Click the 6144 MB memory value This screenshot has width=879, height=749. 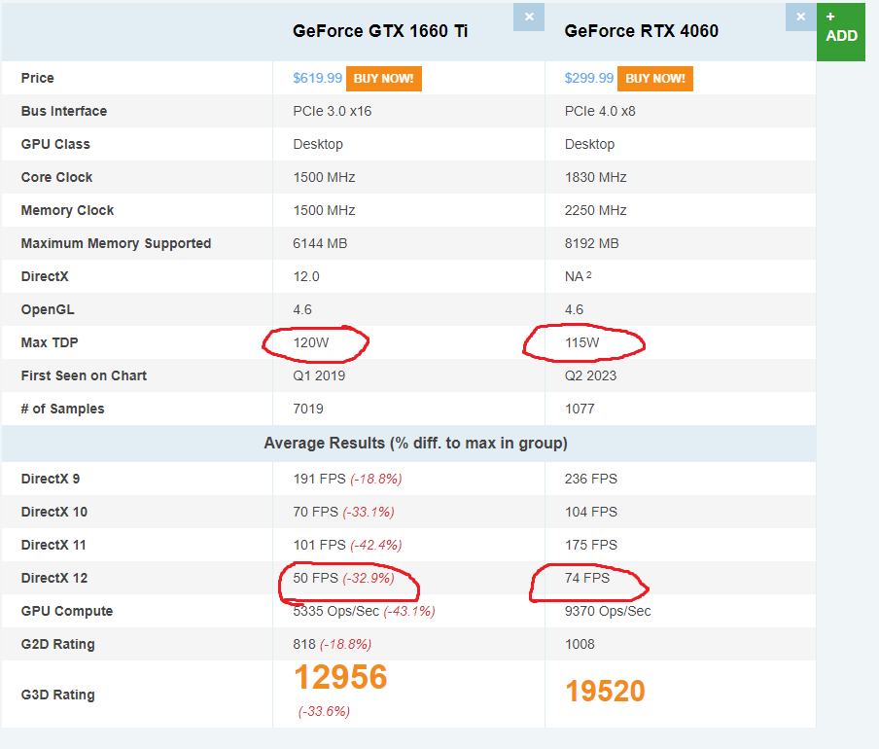[320, 243]
